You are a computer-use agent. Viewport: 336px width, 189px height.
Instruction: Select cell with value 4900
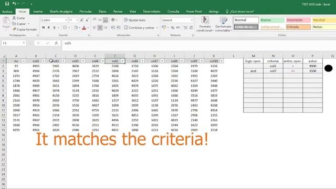313,66
